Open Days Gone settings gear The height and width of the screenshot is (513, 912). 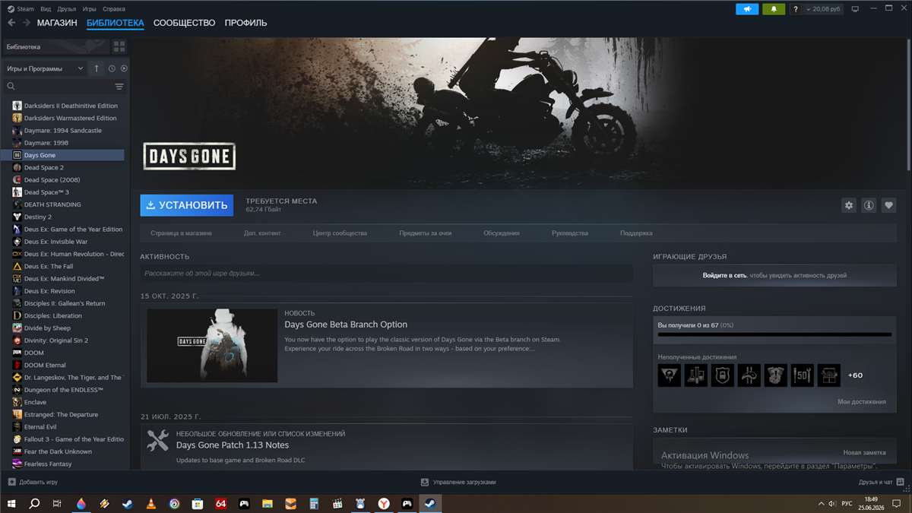(x=849, y=205)
